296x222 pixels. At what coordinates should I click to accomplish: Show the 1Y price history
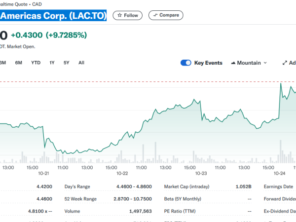point(52,63)
